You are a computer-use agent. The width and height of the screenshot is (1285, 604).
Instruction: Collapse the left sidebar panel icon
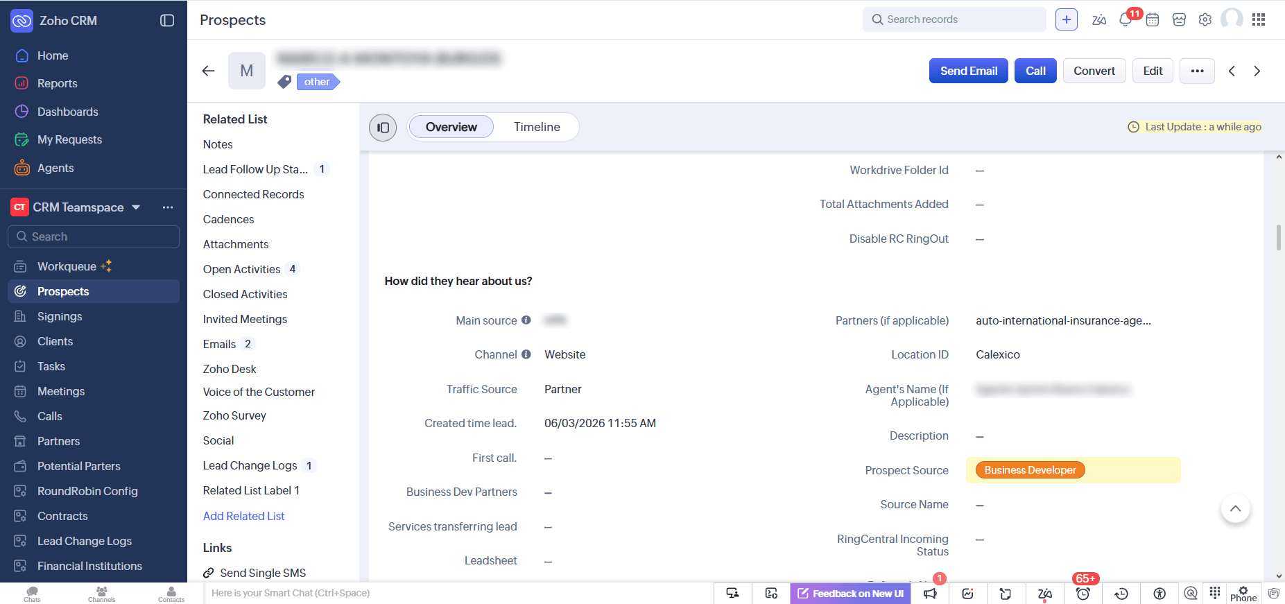pos(167,20)
